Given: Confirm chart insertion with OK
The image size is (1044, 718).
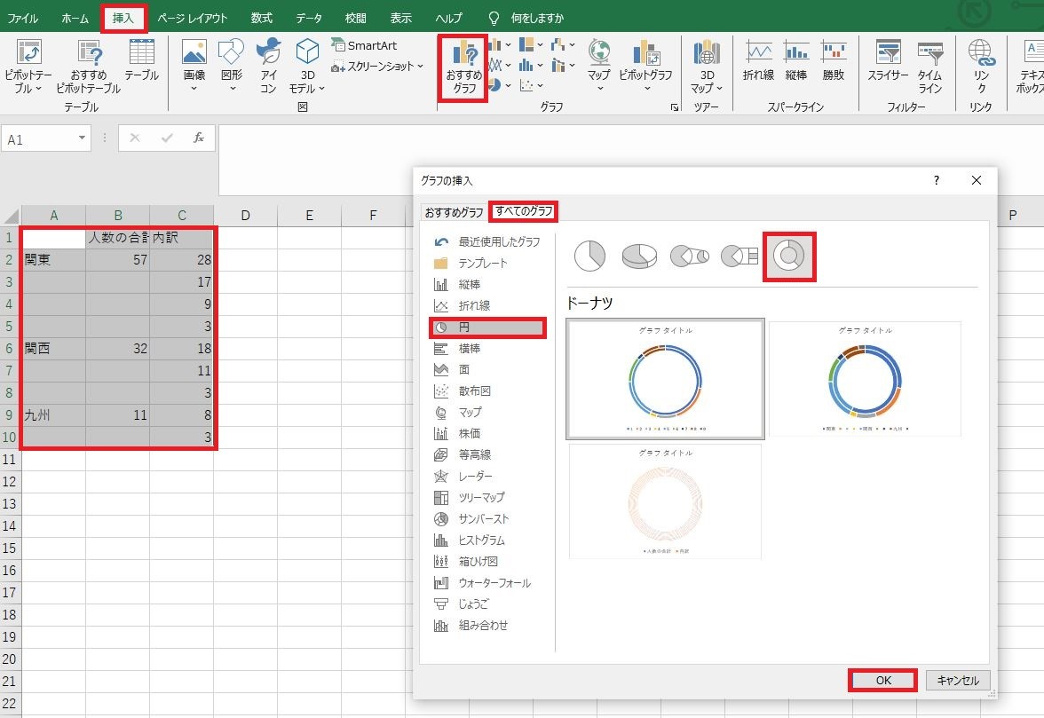Looking at the screenshot, I should (882, 680).
